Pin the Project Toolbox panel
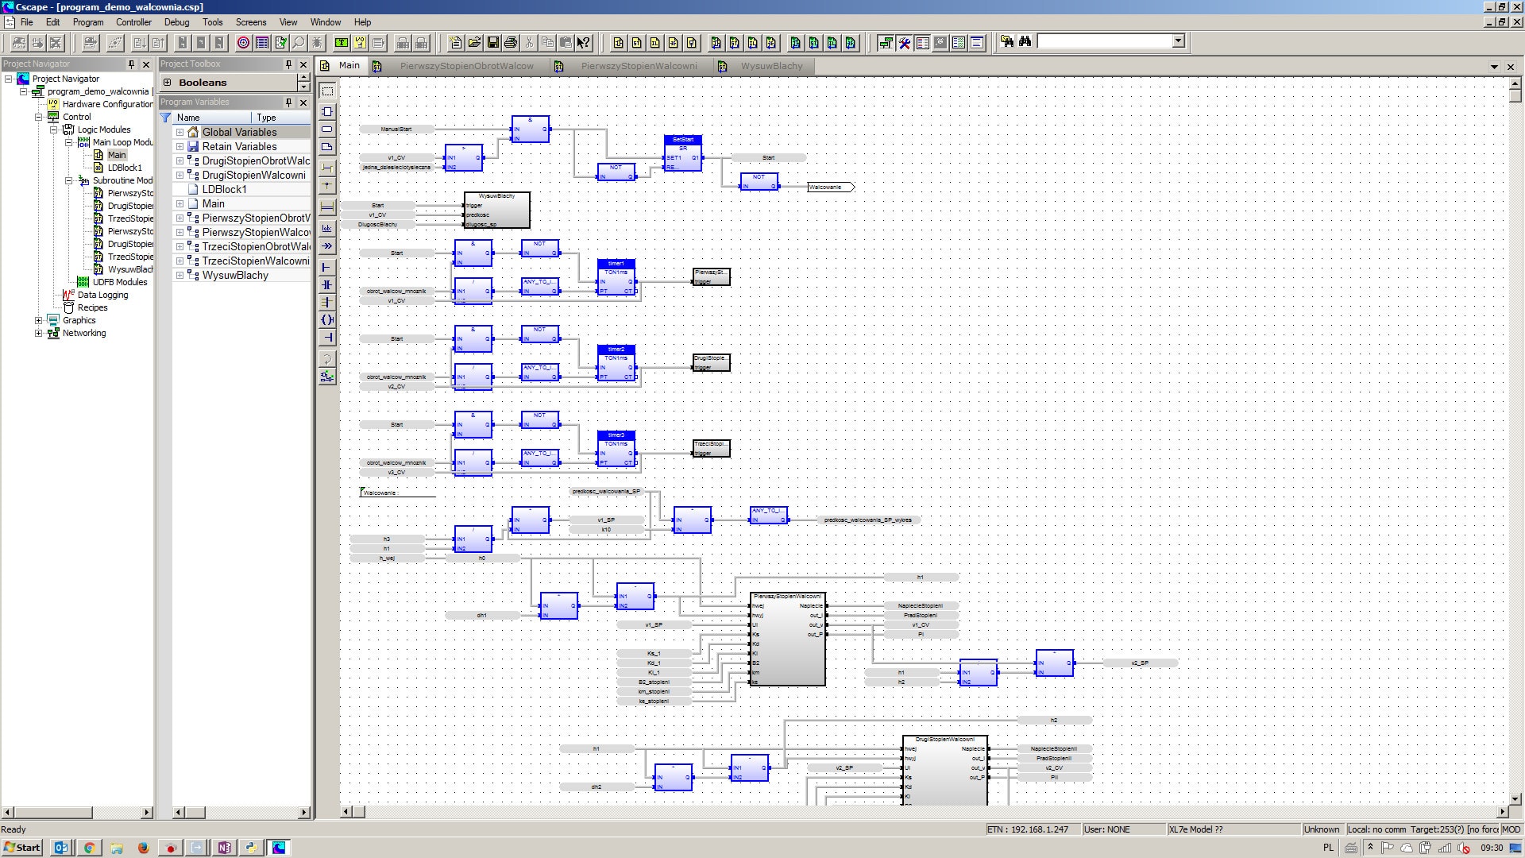The height and width of the screenshot is (858, 1525). pyautogui.click(x=288, y=64)
